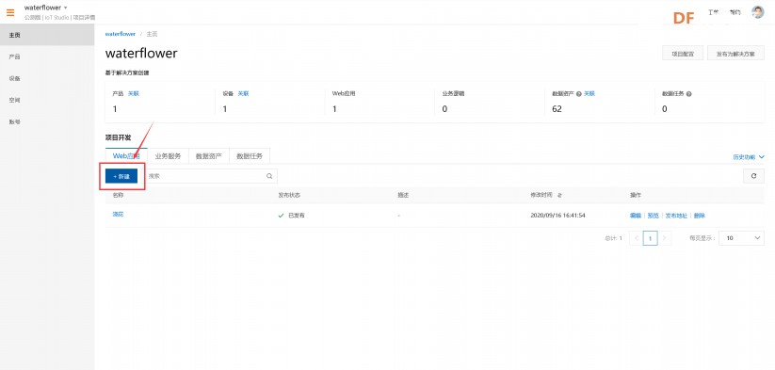The height and width of the screenshot is (370, 775).
Task: Click 关联 link next to 设备
Action: click(243, 93)
